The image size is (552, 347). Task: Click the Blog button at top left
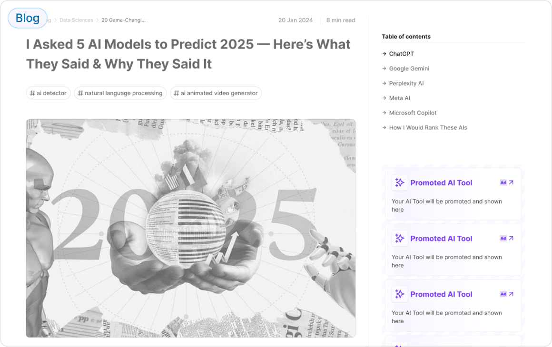tap(27, 18)
